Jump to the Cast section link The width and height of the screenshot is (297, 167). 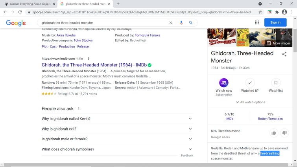[x=53, y=46]
